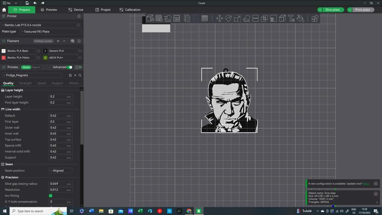Uncheck the Arc fitting checkbox
382x215 pixels.
tap(51, 196)
